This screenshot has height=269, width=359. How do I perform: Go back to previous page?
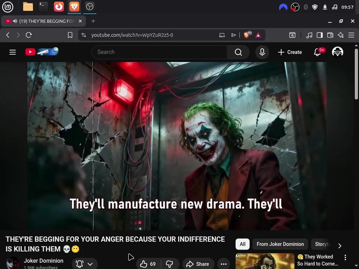pyautogui.click(x=8, y=35)
